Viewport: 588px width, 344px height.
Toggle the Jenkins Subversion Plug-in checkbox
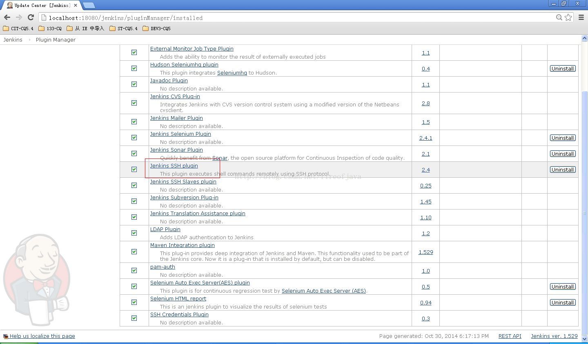coord(134,201)
